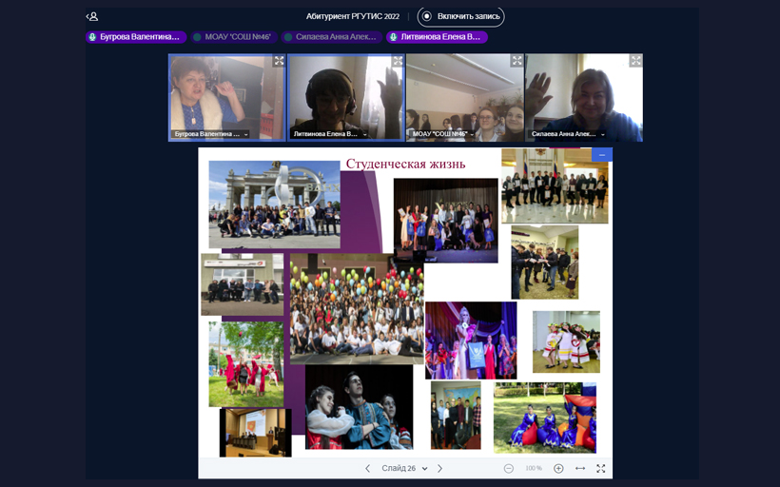Zoom in the slide with plus icon
Screen dimensions: 780x487
(558, 469)
